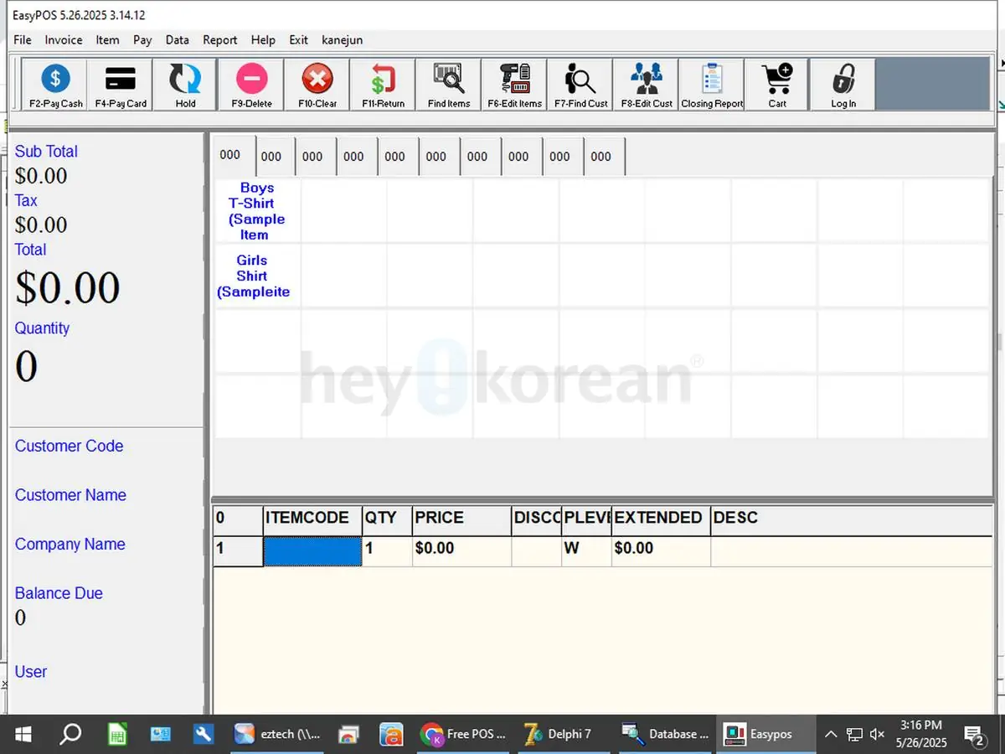Image resolution: width=1005 pixels, height=754 pixels.
Task: Open the Item menu
Action: pyautogui.click(x=107, y=39)
